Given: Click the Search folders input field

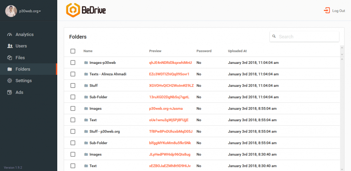Looking at the screenshot, I should click(304, 36).
